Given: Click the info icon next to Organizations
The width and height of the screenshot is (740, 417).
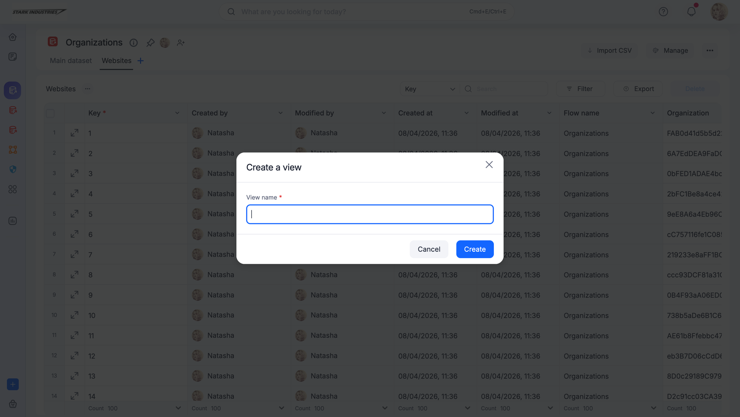Looking at the screenshot, I should 134,43.
